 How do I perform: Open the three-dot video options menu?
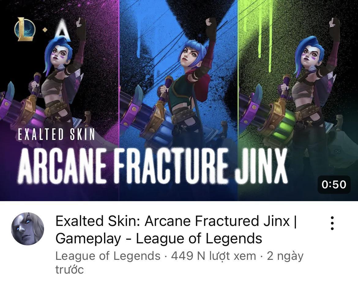tap(332, 223)
